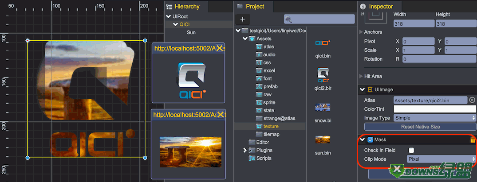Expand the Anchors section
The image size is (477, 182).
click(x=361, y=32)
